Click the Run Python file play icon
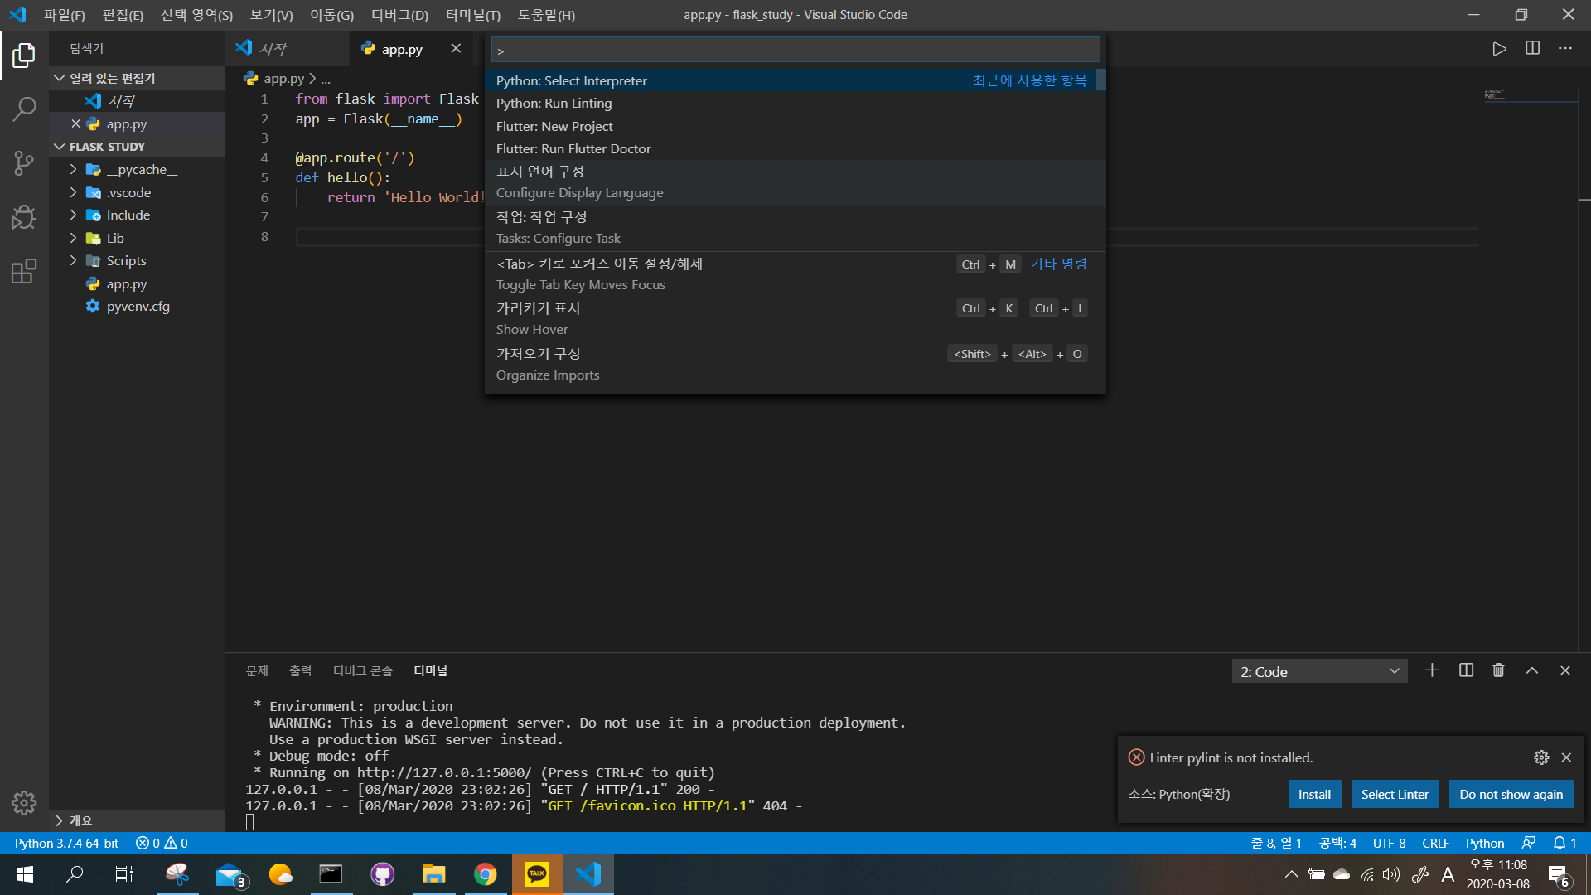Viewport: 1591px width, 895px height. point(1499,49)
